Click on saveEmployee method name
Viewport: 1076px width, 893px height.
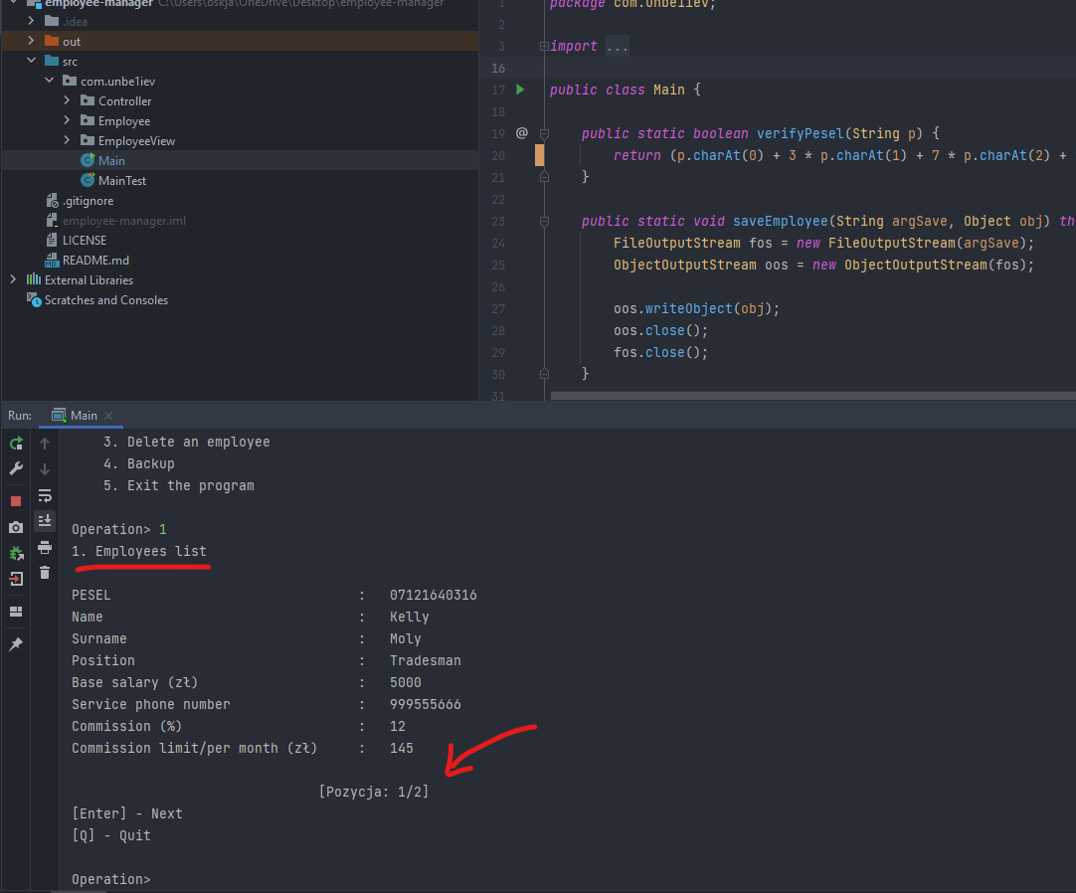click(781, 221)
